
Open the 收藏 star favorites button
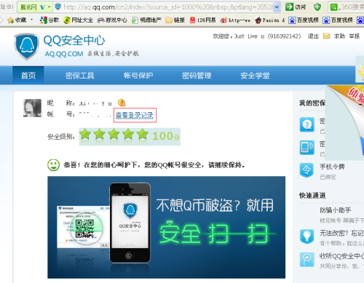17,20
